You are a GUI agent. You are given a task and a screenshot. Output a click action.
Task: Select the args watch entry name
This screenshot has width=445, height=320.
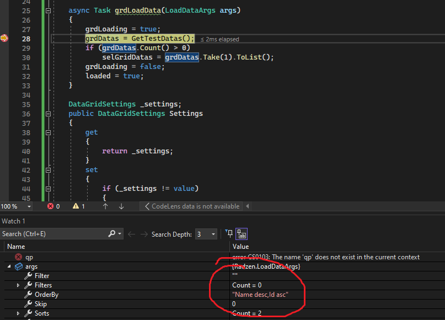pos(31,266)
